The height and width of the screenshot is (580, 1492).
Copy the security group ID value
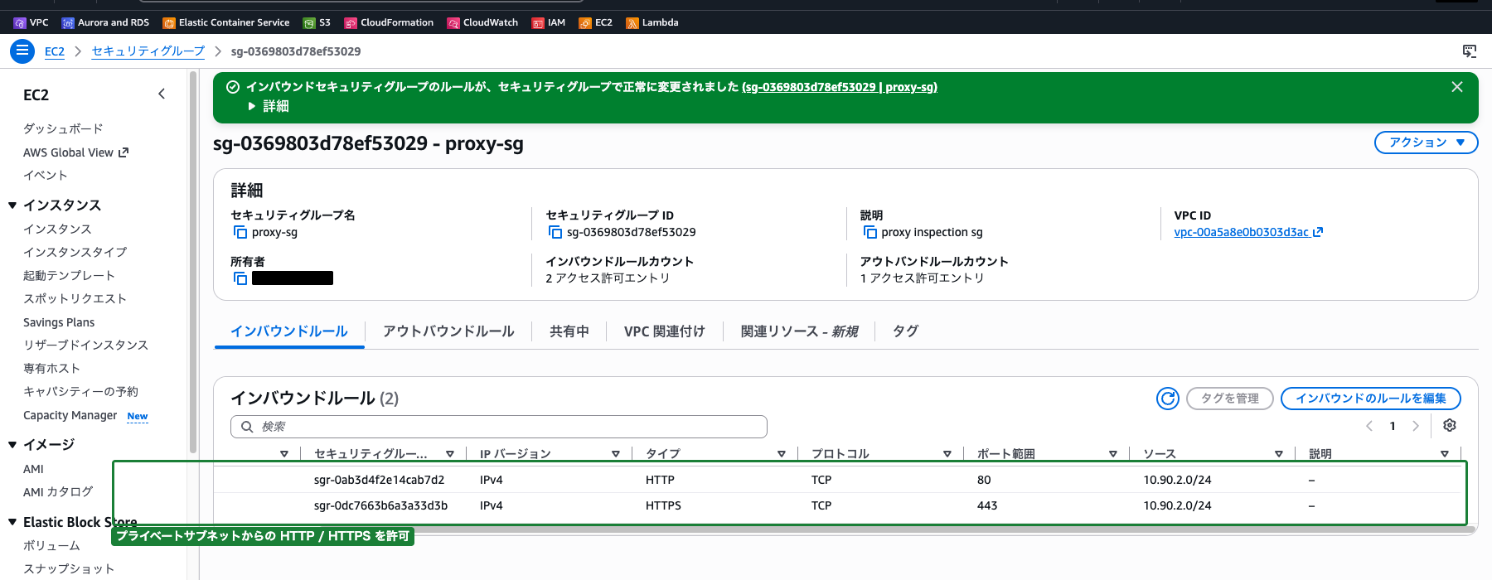555,232
